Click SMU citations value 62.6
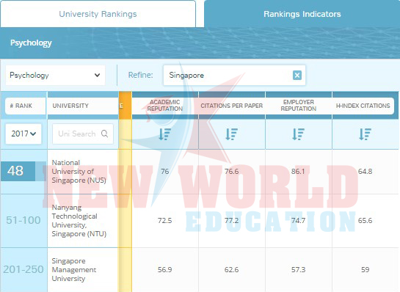 click(232, 269)
